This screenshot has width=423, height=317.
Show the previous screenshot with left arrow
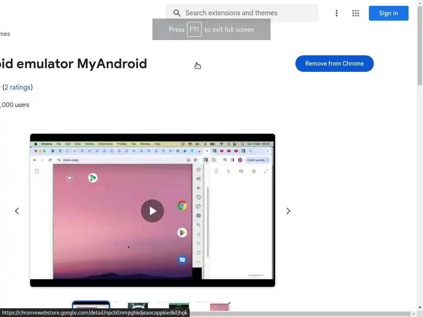(x=17, y=211)
